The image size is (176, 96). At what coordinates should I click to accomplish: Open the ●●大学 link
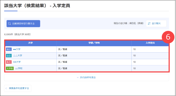17,49
